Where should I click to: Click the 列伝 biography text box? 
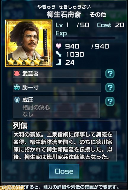point(64,146)
